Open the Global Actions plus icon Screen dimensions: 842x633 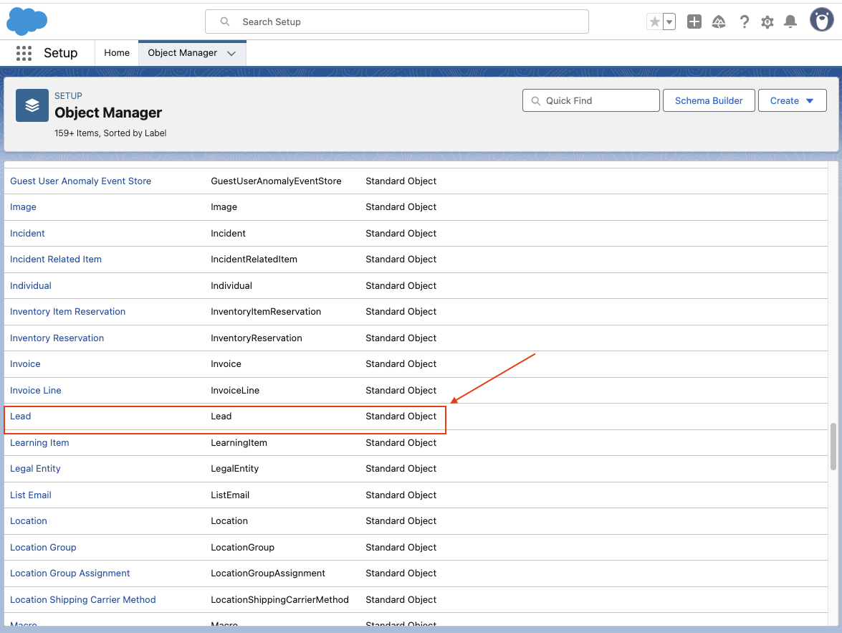694,22
